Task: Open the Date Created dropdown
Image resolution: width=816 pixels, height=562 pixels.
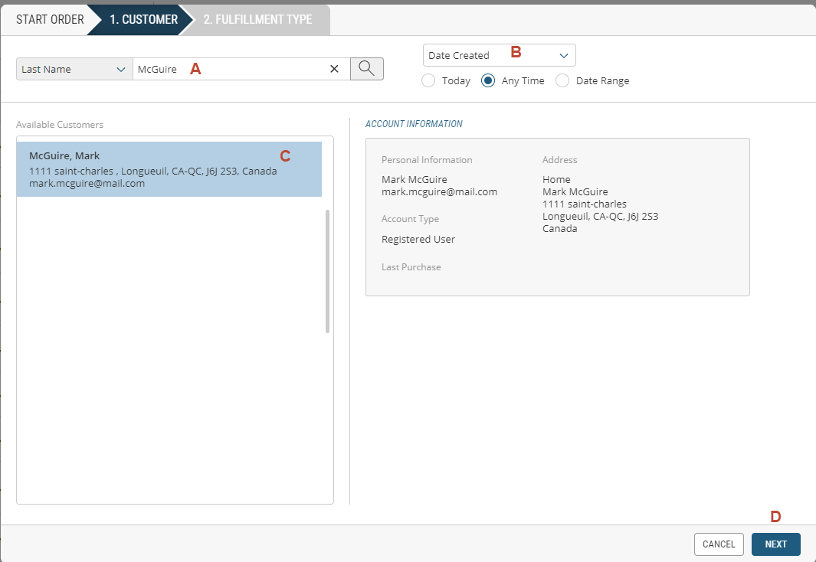Action: [x=499, y=55]
